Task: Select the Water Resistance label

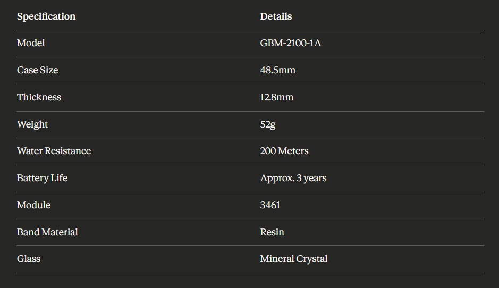Action: [x=54, y=151]
